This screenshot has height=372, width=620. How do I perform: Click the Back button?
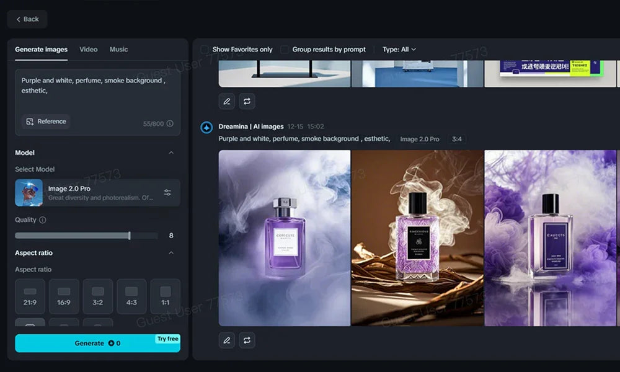point(27,19)
